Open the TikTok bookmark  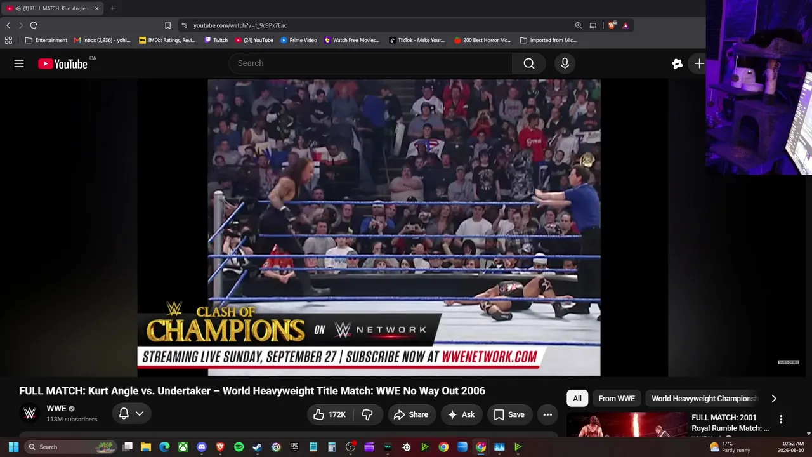[x=417, y=40]
